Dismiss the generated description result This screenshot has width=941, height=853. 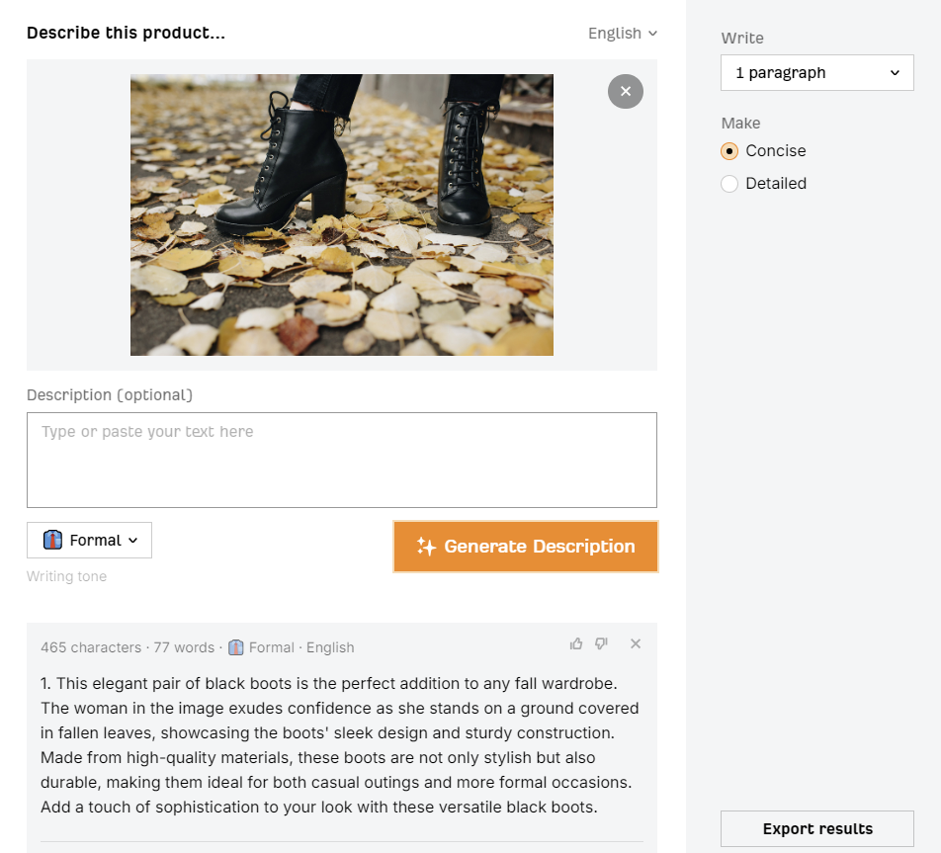pos(636,644)
